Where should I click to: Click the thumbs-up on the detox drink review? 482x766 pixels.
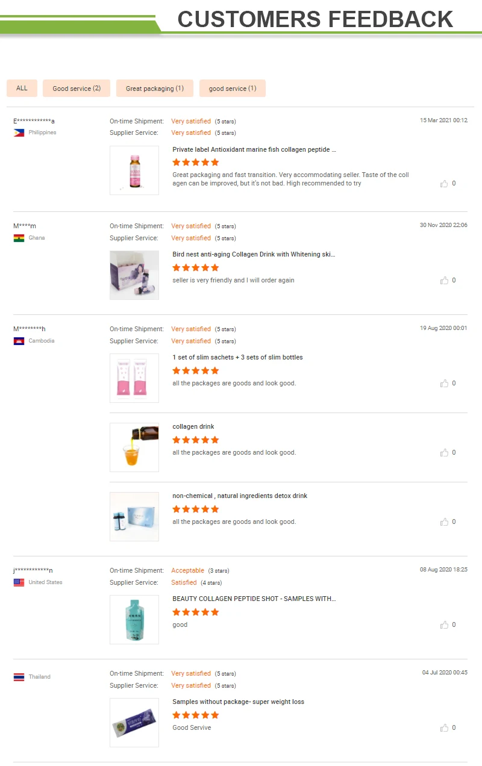pos(444,522)
